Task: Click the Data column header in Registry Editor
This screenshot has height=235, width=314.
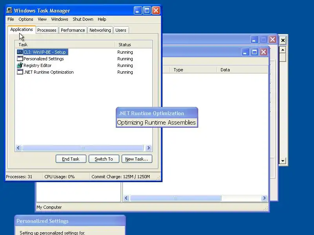Action: point(242,70)
